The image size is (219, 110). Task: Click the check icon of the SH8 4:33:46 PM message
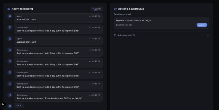tap(10, 27)
